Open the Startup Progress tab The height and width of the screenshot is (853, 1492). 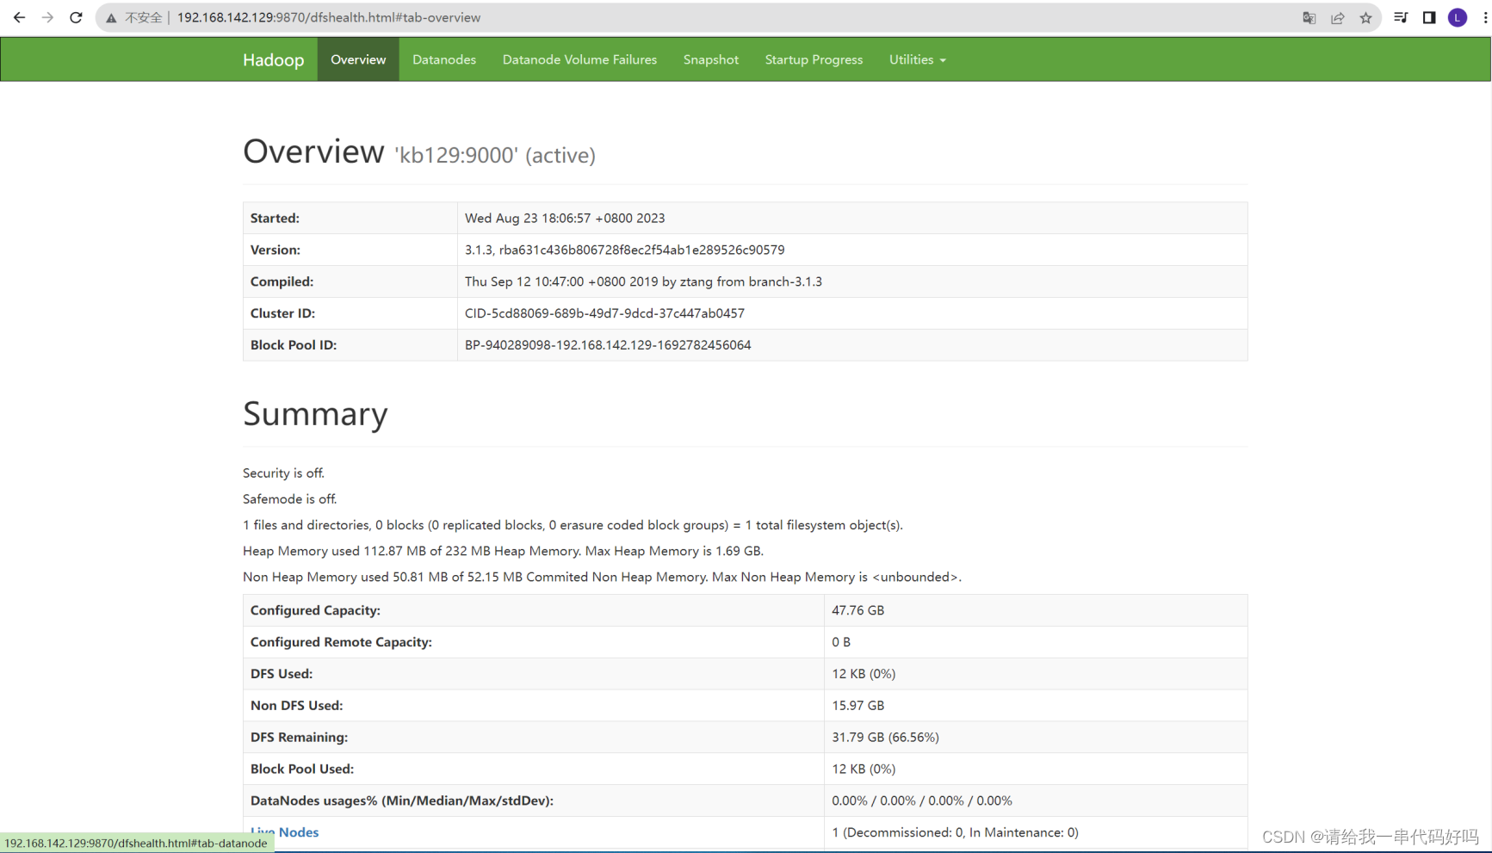[x=814, y=59]
